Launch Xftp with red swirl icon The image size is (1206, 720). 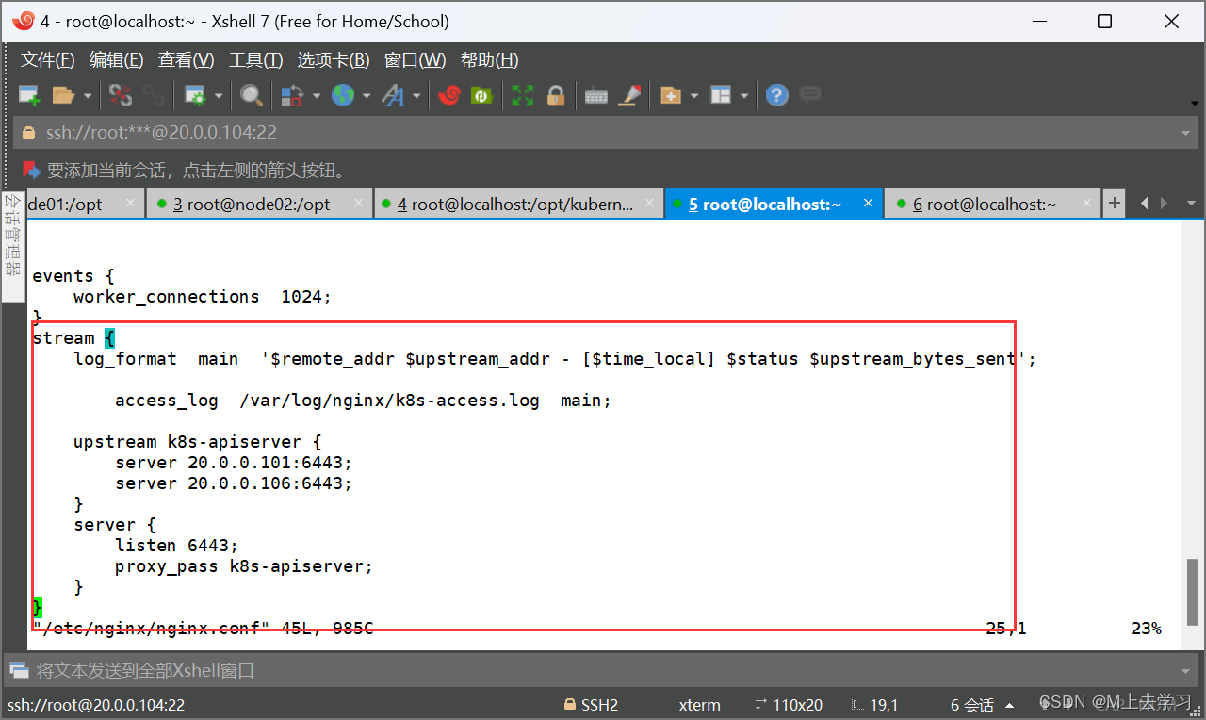click(449, 95)
